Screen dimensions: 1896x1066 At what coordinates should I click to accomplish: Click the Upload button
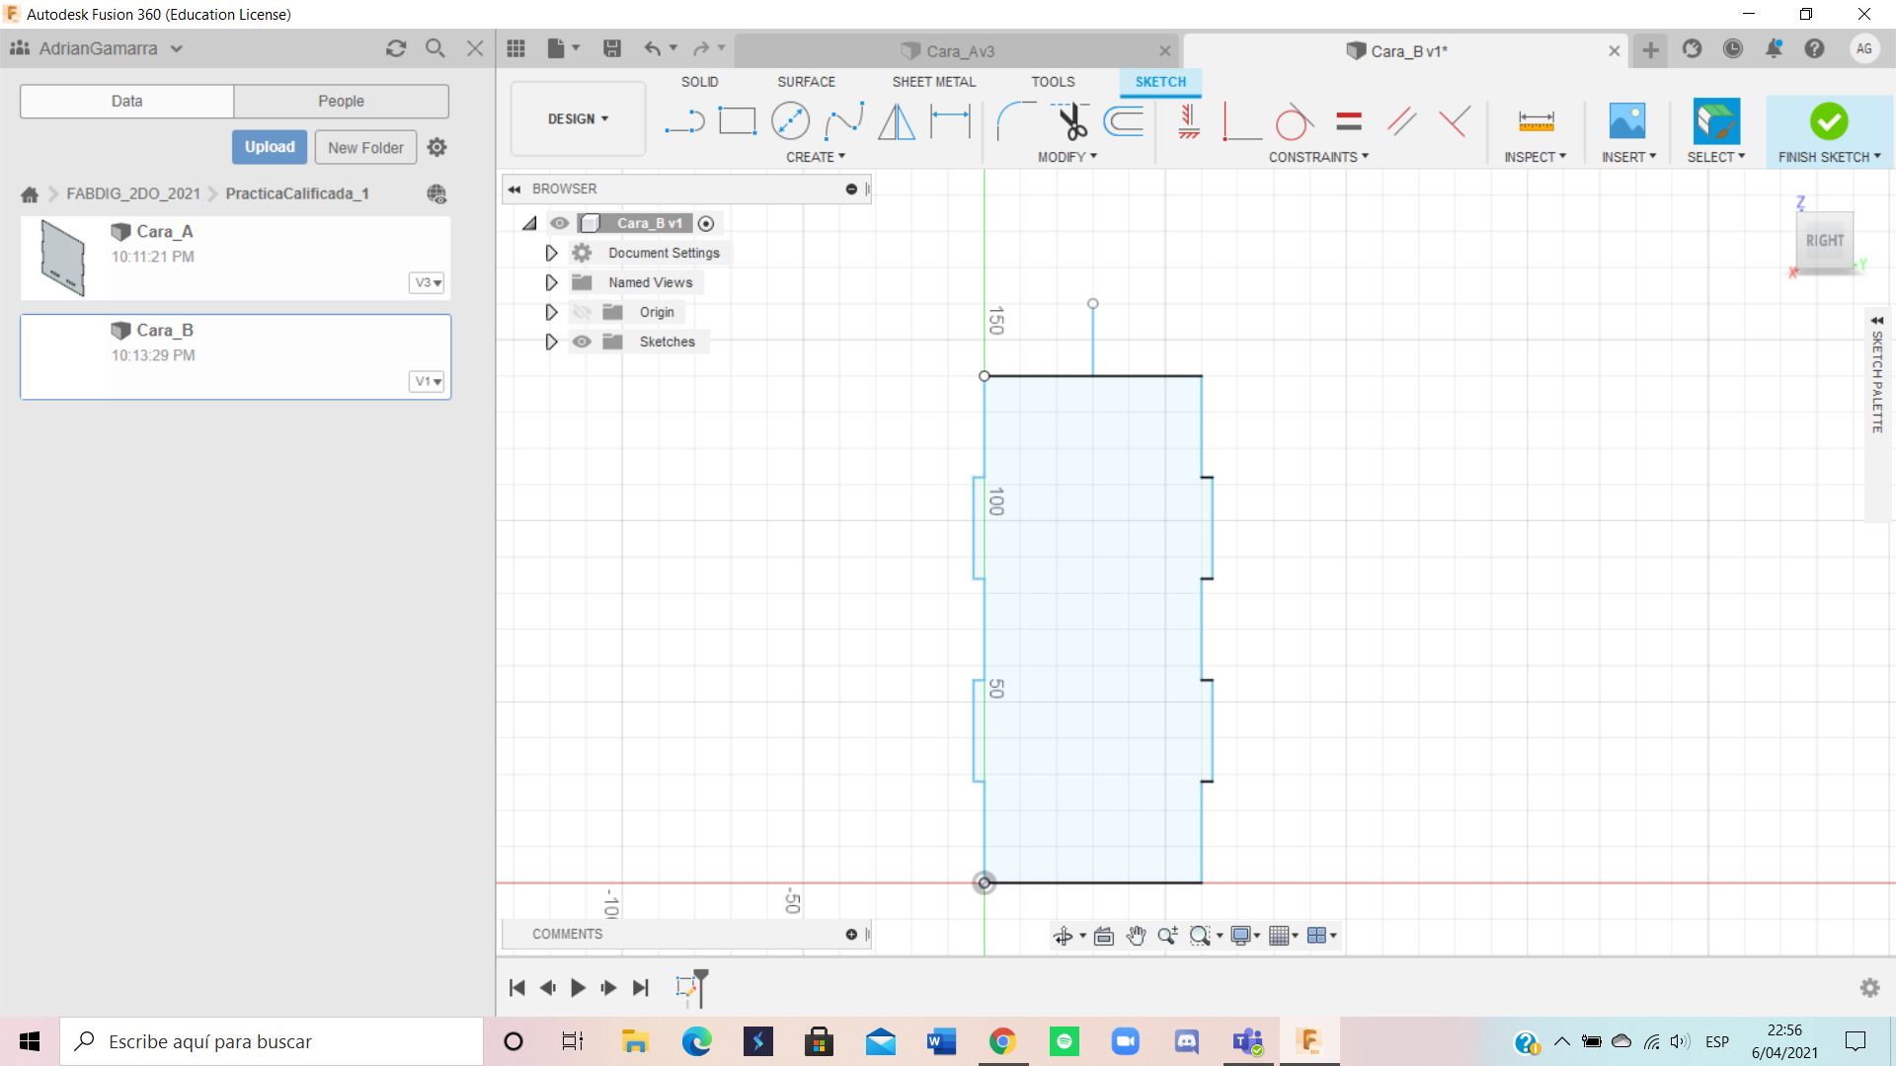tap(270, 147)
